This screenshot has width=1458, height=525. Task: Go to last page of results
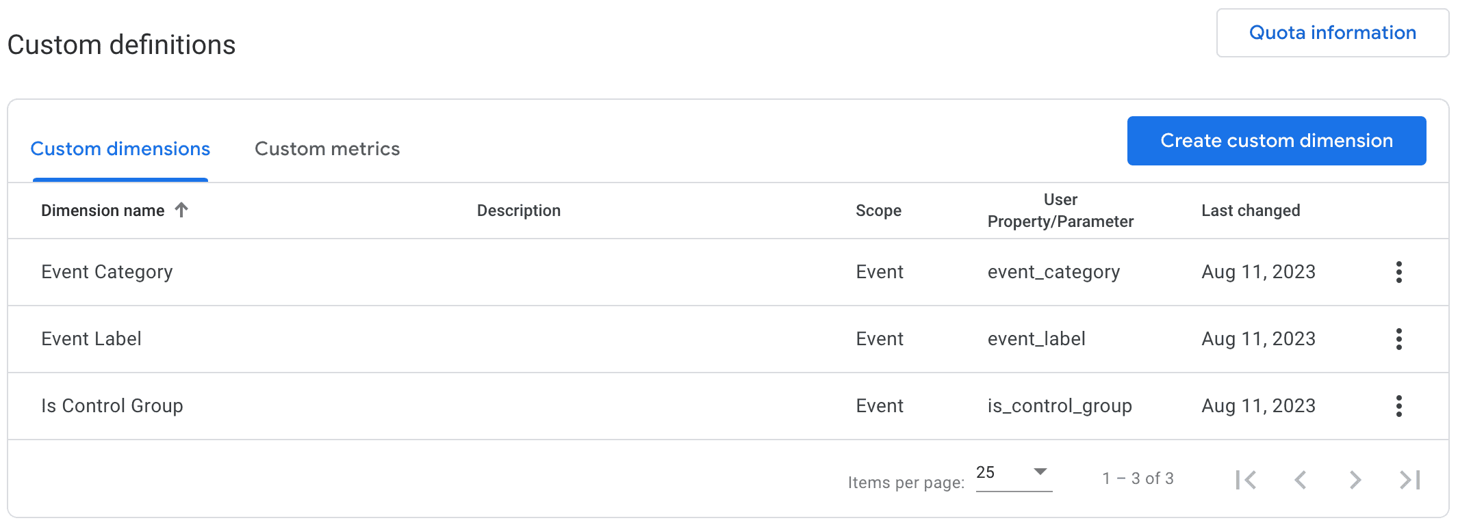pos(1410,480)
